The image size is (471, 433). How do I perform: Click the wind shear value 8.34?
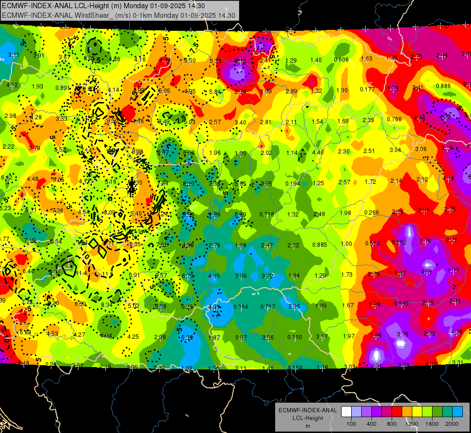click(107, 305)
